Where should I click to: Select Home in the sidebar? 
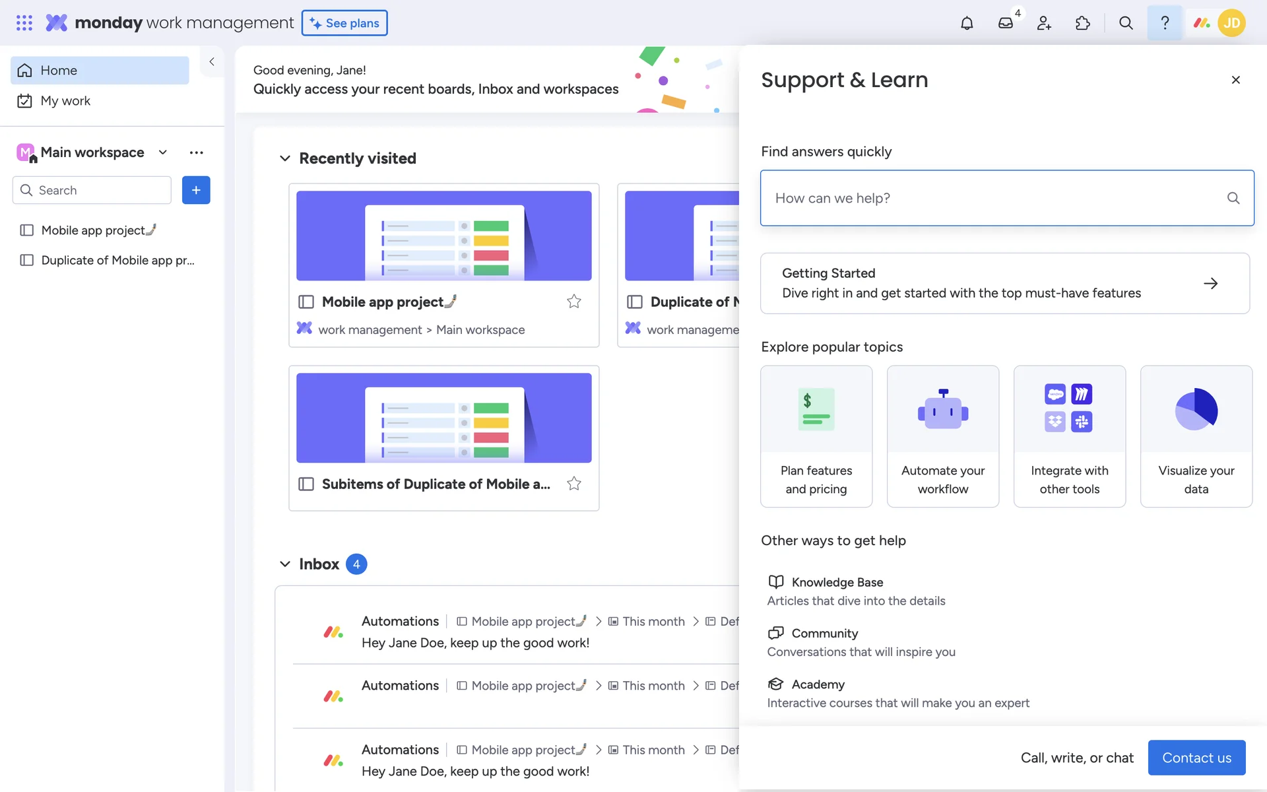pyautogui.click(x=59, y=71)
